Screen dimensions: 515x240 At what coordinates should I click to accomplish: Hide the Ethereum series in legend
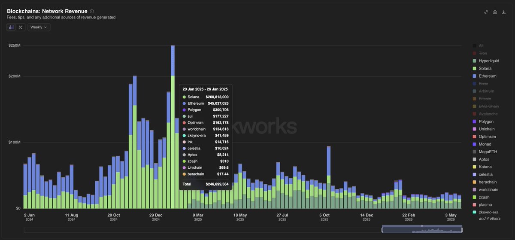tap(484, 76)
